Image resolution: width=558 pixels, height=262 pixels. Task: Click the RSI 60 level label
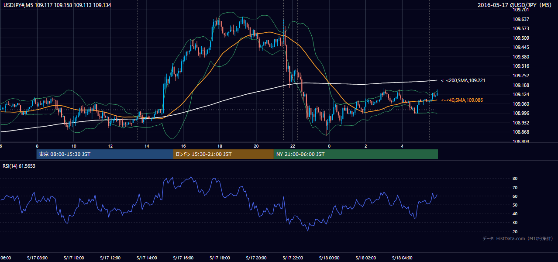515,196
